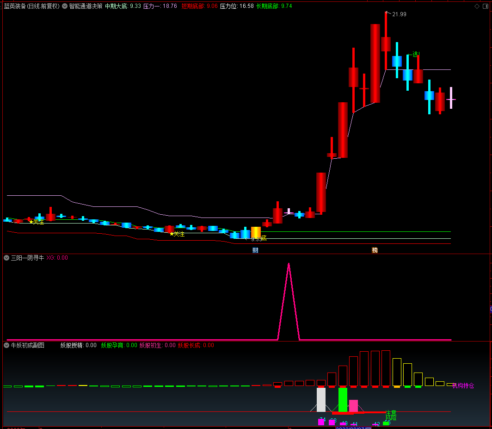Click the first ★关注 star marker
Viewport: 492px width, 429px height.
37,222
